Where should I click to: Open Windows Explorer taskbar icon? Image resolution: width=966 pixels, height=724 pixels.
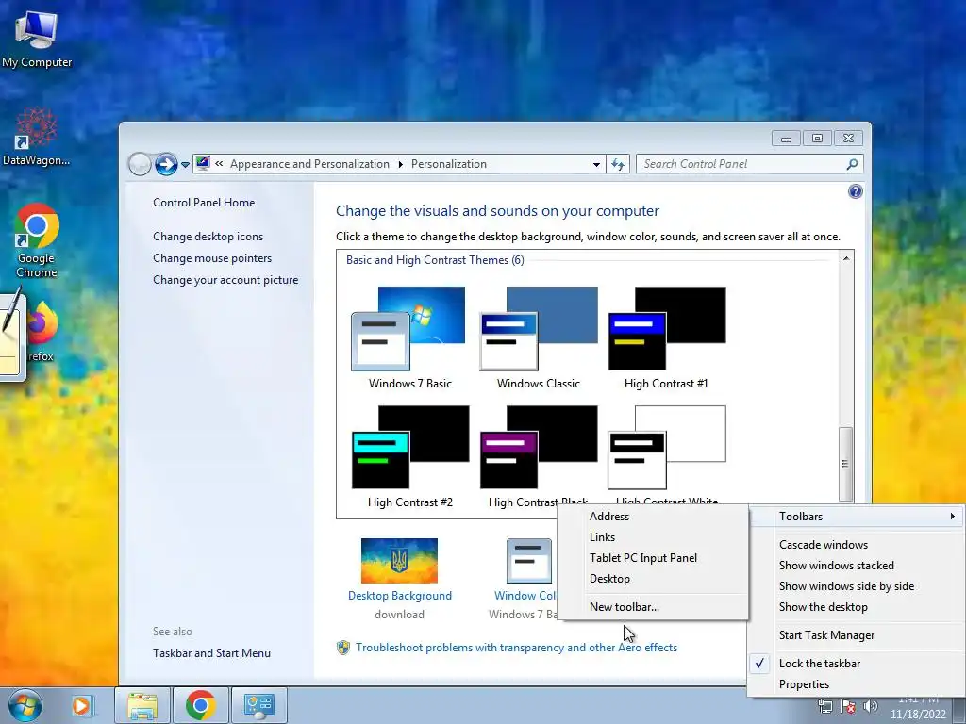[x=142, y=705]
